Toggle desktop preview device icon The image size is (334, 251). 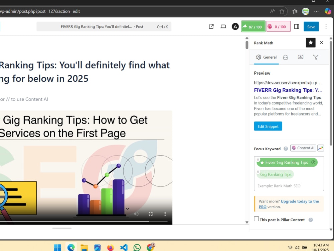223,26
